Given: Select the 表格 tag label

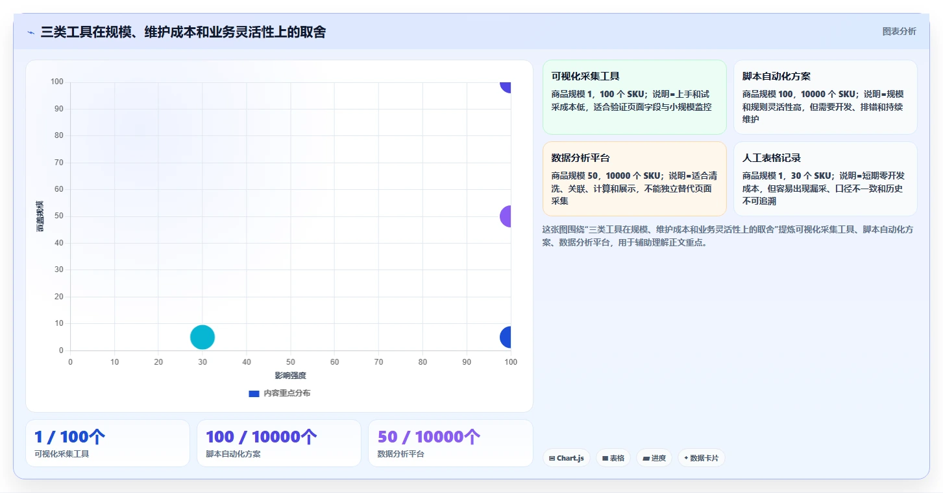Looking at the screenshot, I should coord(617,458).
